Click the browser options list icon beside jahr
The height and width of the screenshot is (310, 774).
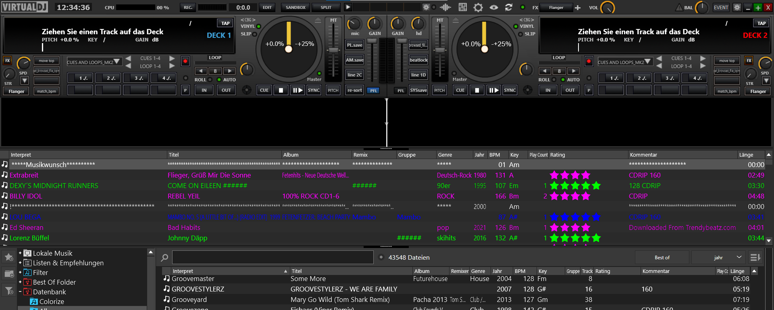755,257
